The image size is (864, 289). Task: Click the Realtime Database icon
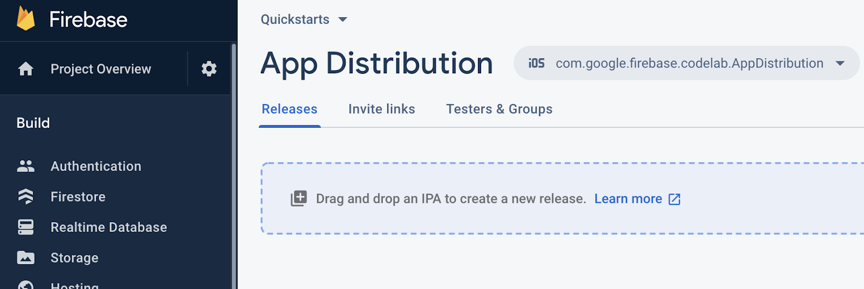tap(25, 227)
